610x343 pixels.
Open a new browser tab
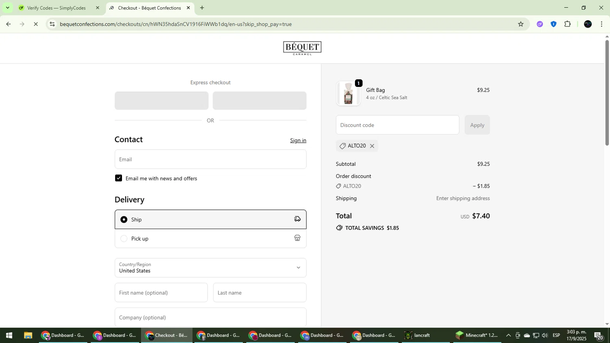pyautogui.click(x=202, y=8)
